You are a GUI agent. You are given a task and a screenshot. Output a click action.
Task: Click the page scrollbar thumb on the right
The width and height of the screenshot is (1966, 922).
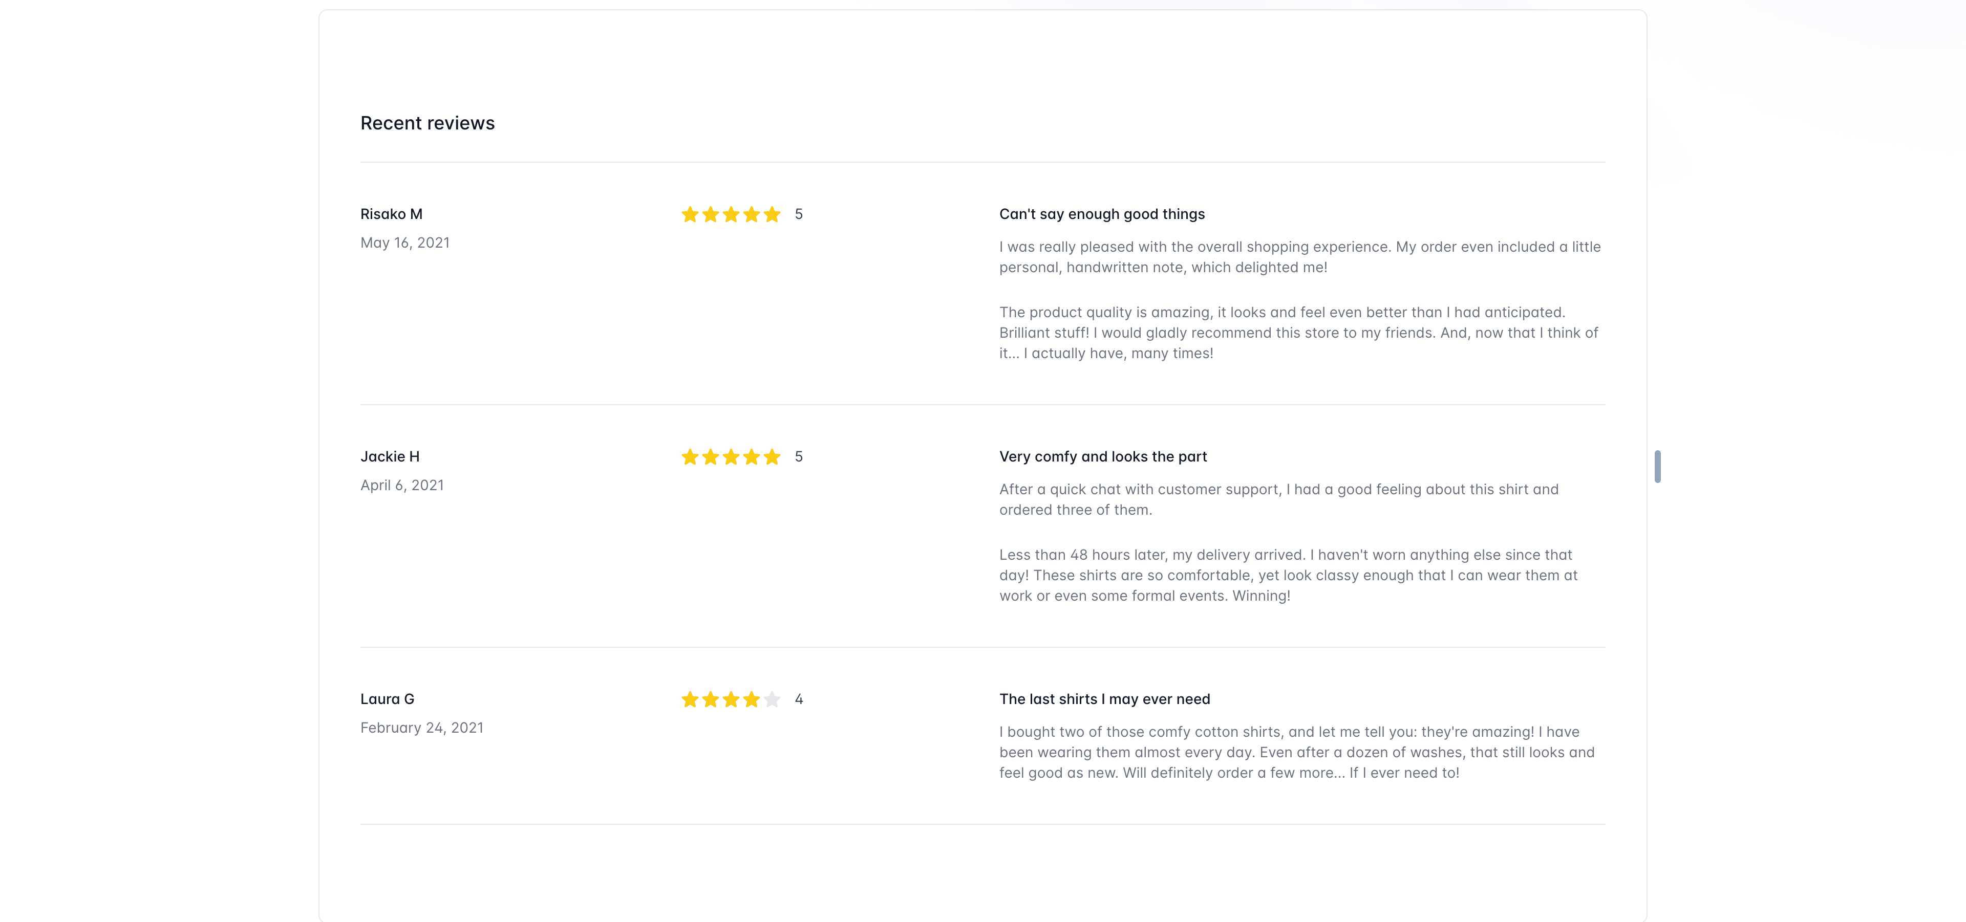(x=1657, y=467)
